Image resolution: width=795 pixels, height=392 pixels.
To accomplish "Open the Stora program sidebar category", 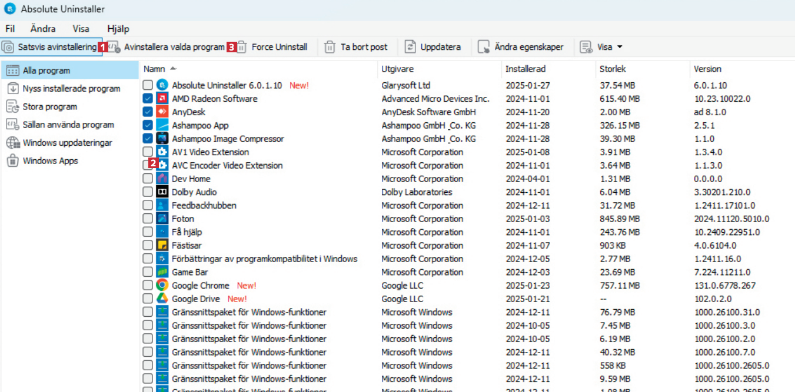I will tap(49, 107).
